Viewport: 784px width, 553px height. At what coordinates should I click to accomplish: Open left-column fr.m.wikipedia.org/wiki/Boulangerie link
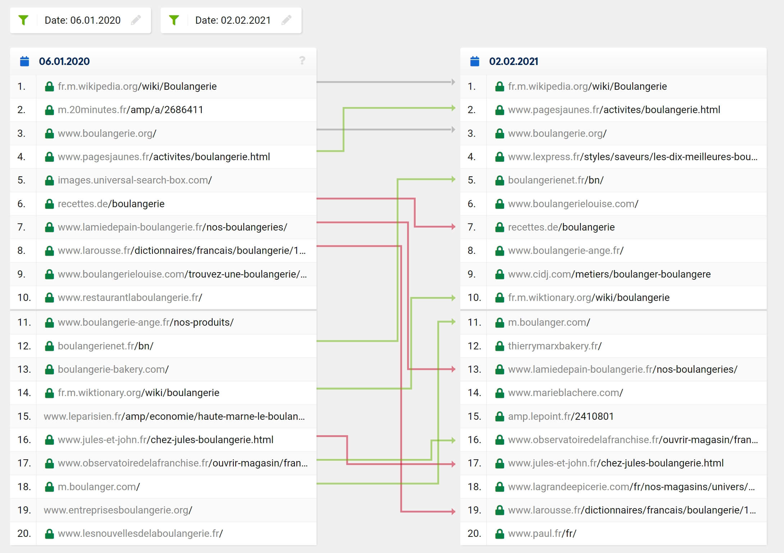[137, 87]
